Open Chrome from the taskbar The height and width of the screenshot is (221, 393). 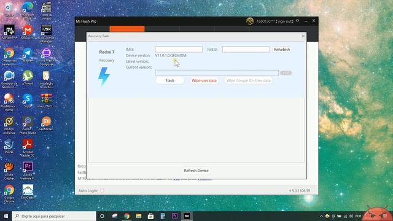click(126, 216)
